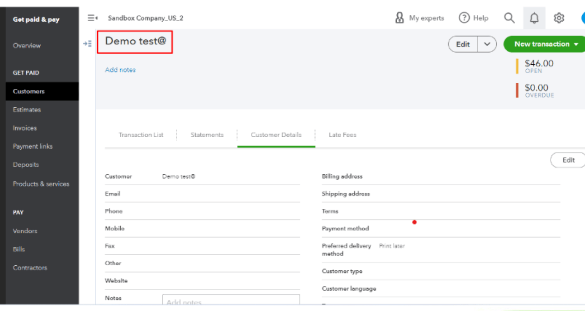Viewport: 585px width, 311px height.
Task: Open the settings gear icon
Action: tap(559, 18)
